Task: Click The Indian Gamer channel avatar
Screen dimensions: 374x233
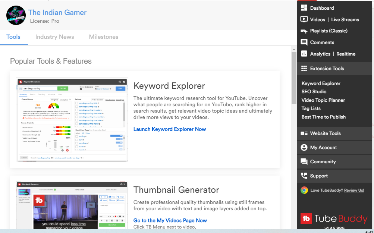Action: pyautogui.click(x=16, y=16)
